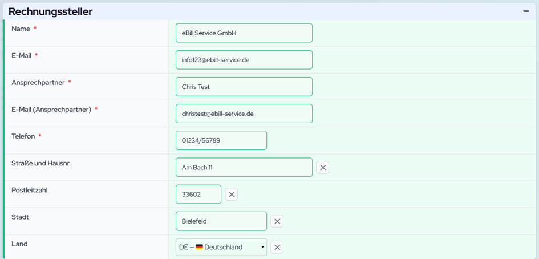Screen dimensions: 539x259
Task: Click into the Am Bach 11 street field
Action: [x=244, y=167]
